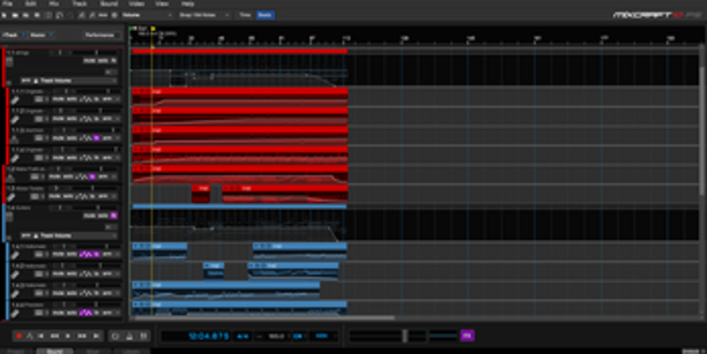Viewport: 707px width, 354px height.
Task: Open the Performance panel button
Action: pyautogui.click(x=99, y=35)
